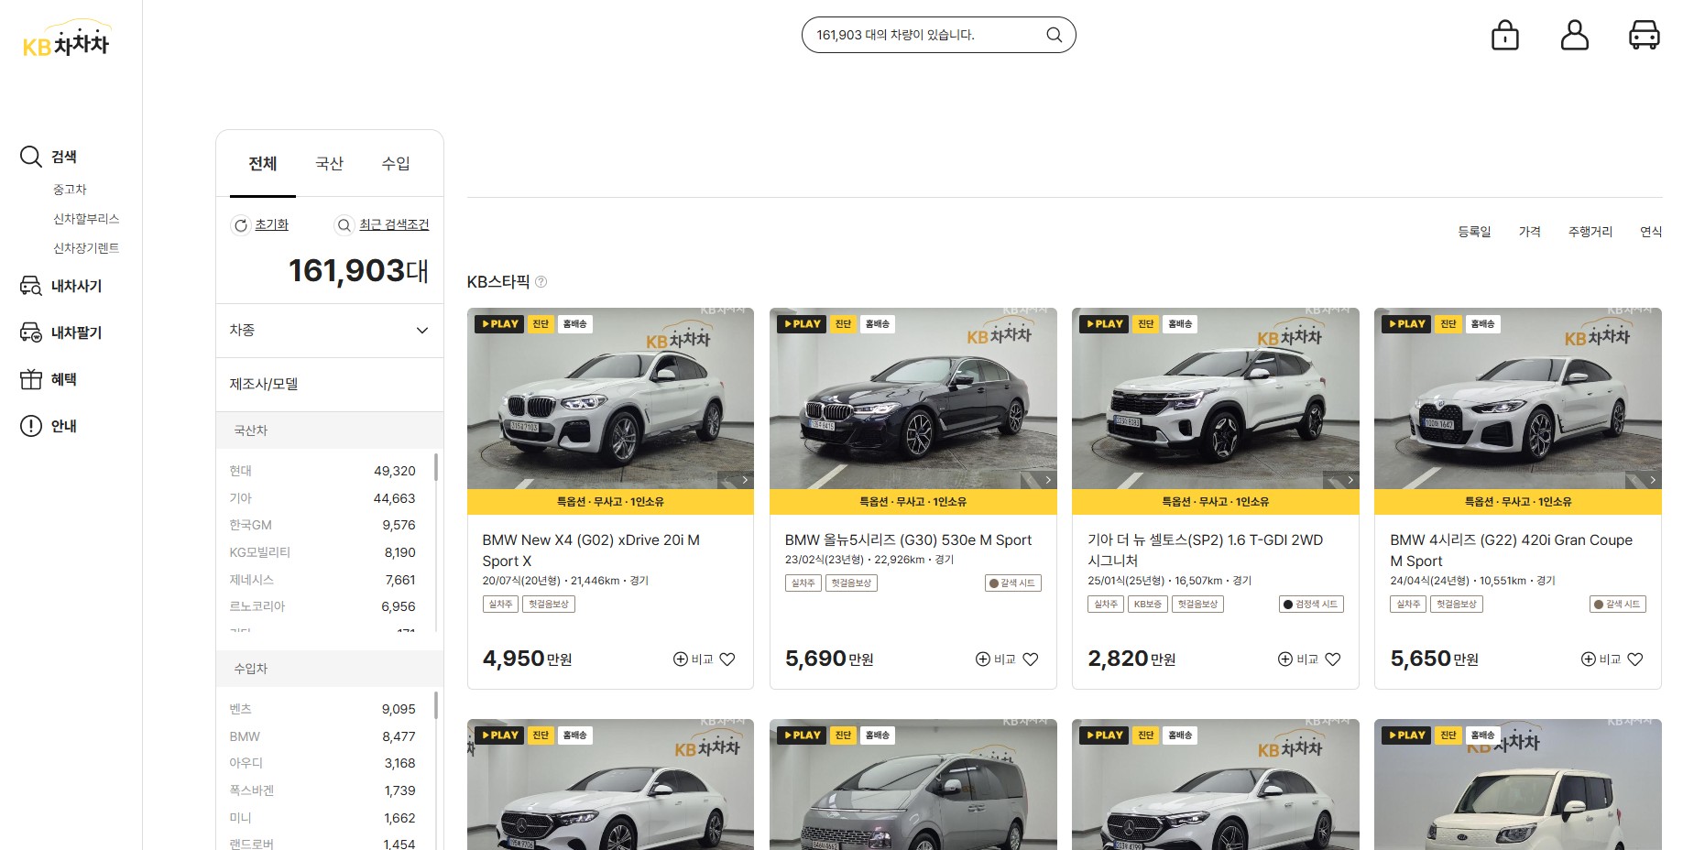Click the 내차사기 car icon
The width and height of the screenshot is (1683, 850).
pyautogui.click(x=31, y=286)
